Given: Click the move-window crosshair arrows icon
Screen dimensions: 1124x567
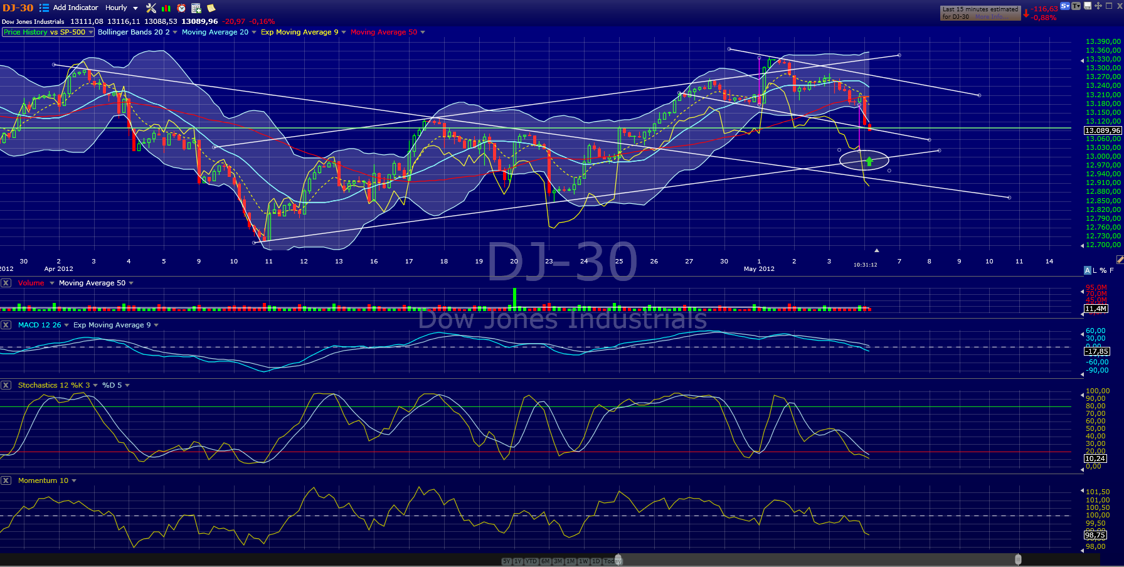Looking at the screenshot, I should tap(1098, 6).
